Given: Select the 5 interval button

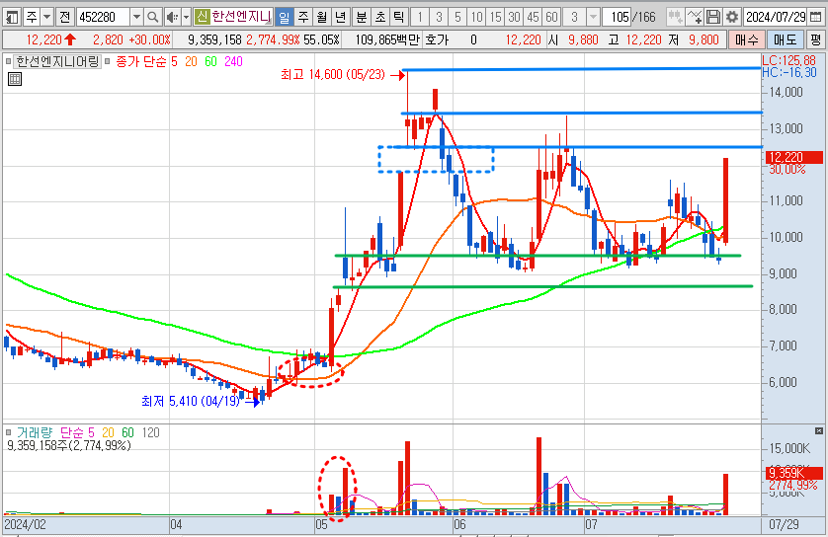Looking at the screenshot, I should [457, 18].
